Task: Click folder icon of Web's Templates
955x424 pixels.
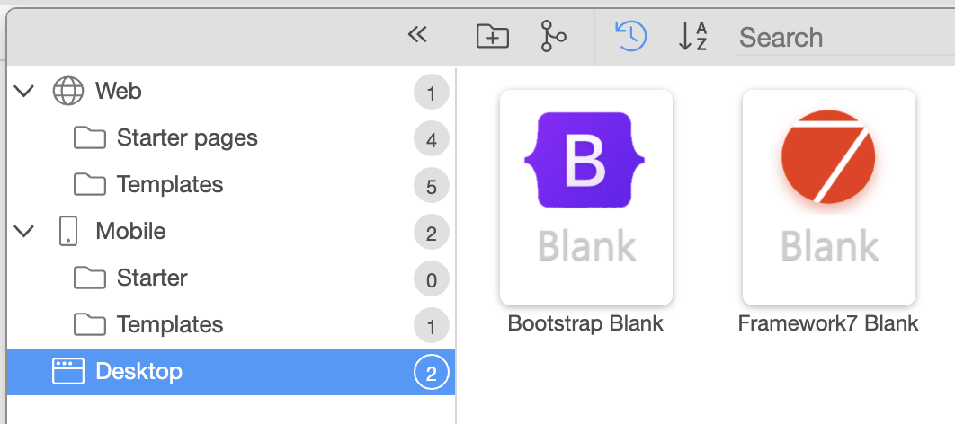Action: click(90, 185)
